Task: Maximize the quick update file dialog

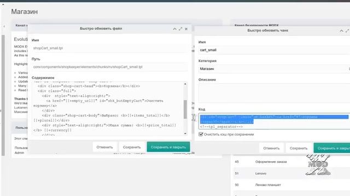Action: [180, 29]
